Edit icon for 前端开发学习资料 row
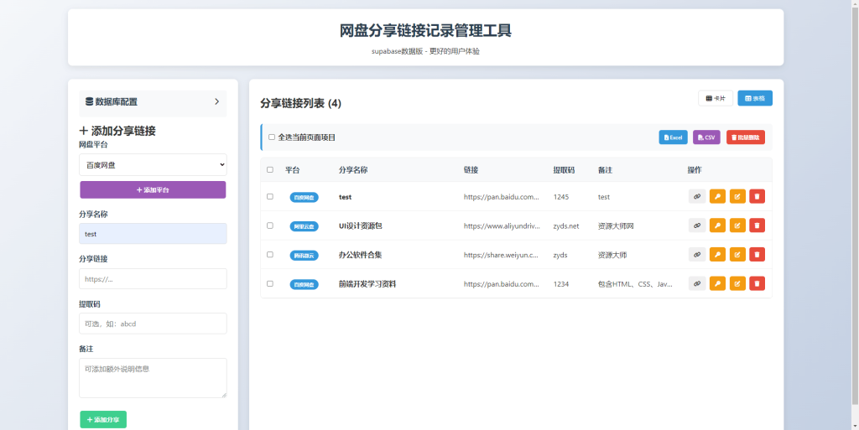 pos(737,283)
